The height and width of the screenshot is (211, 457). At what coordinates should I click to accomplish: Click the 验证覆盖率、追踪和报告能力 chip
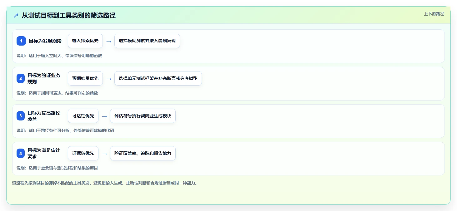tap(143, 153)
